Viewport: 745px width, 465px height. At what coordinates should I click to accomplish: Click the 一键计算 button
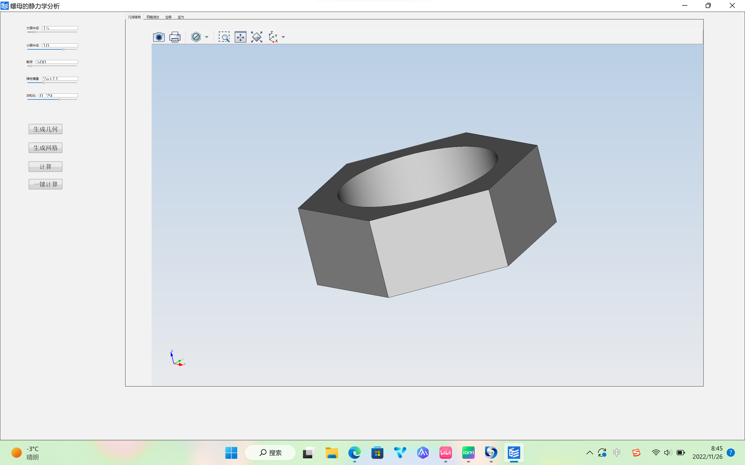tap(46, 184)
